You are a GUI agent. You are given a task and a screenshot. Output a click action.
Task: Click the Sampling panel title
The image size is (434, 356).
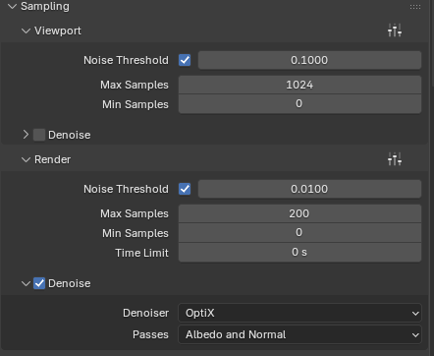pos(45,6)
